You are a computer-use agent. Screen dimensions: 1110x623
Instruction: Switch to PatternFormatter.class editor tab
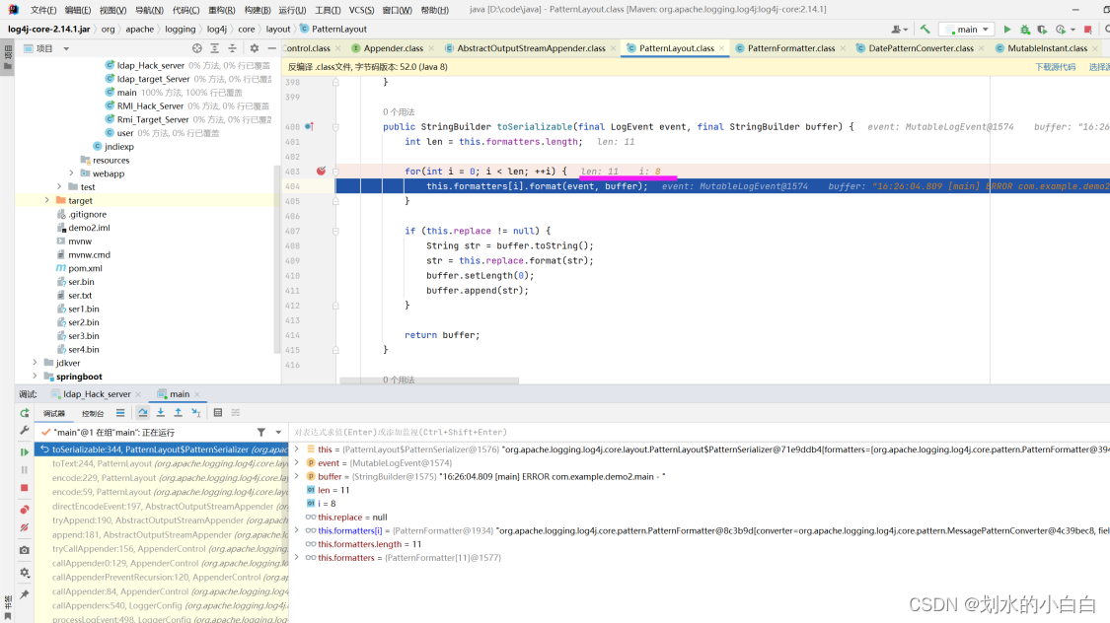tap(790, 48)
